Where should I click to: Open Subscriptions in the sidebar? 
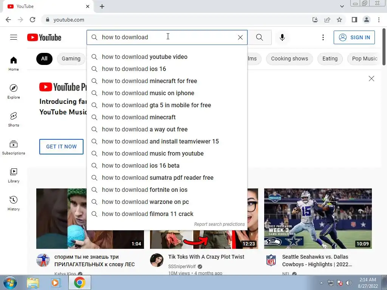pyautogui.click(x=14, y=147)
